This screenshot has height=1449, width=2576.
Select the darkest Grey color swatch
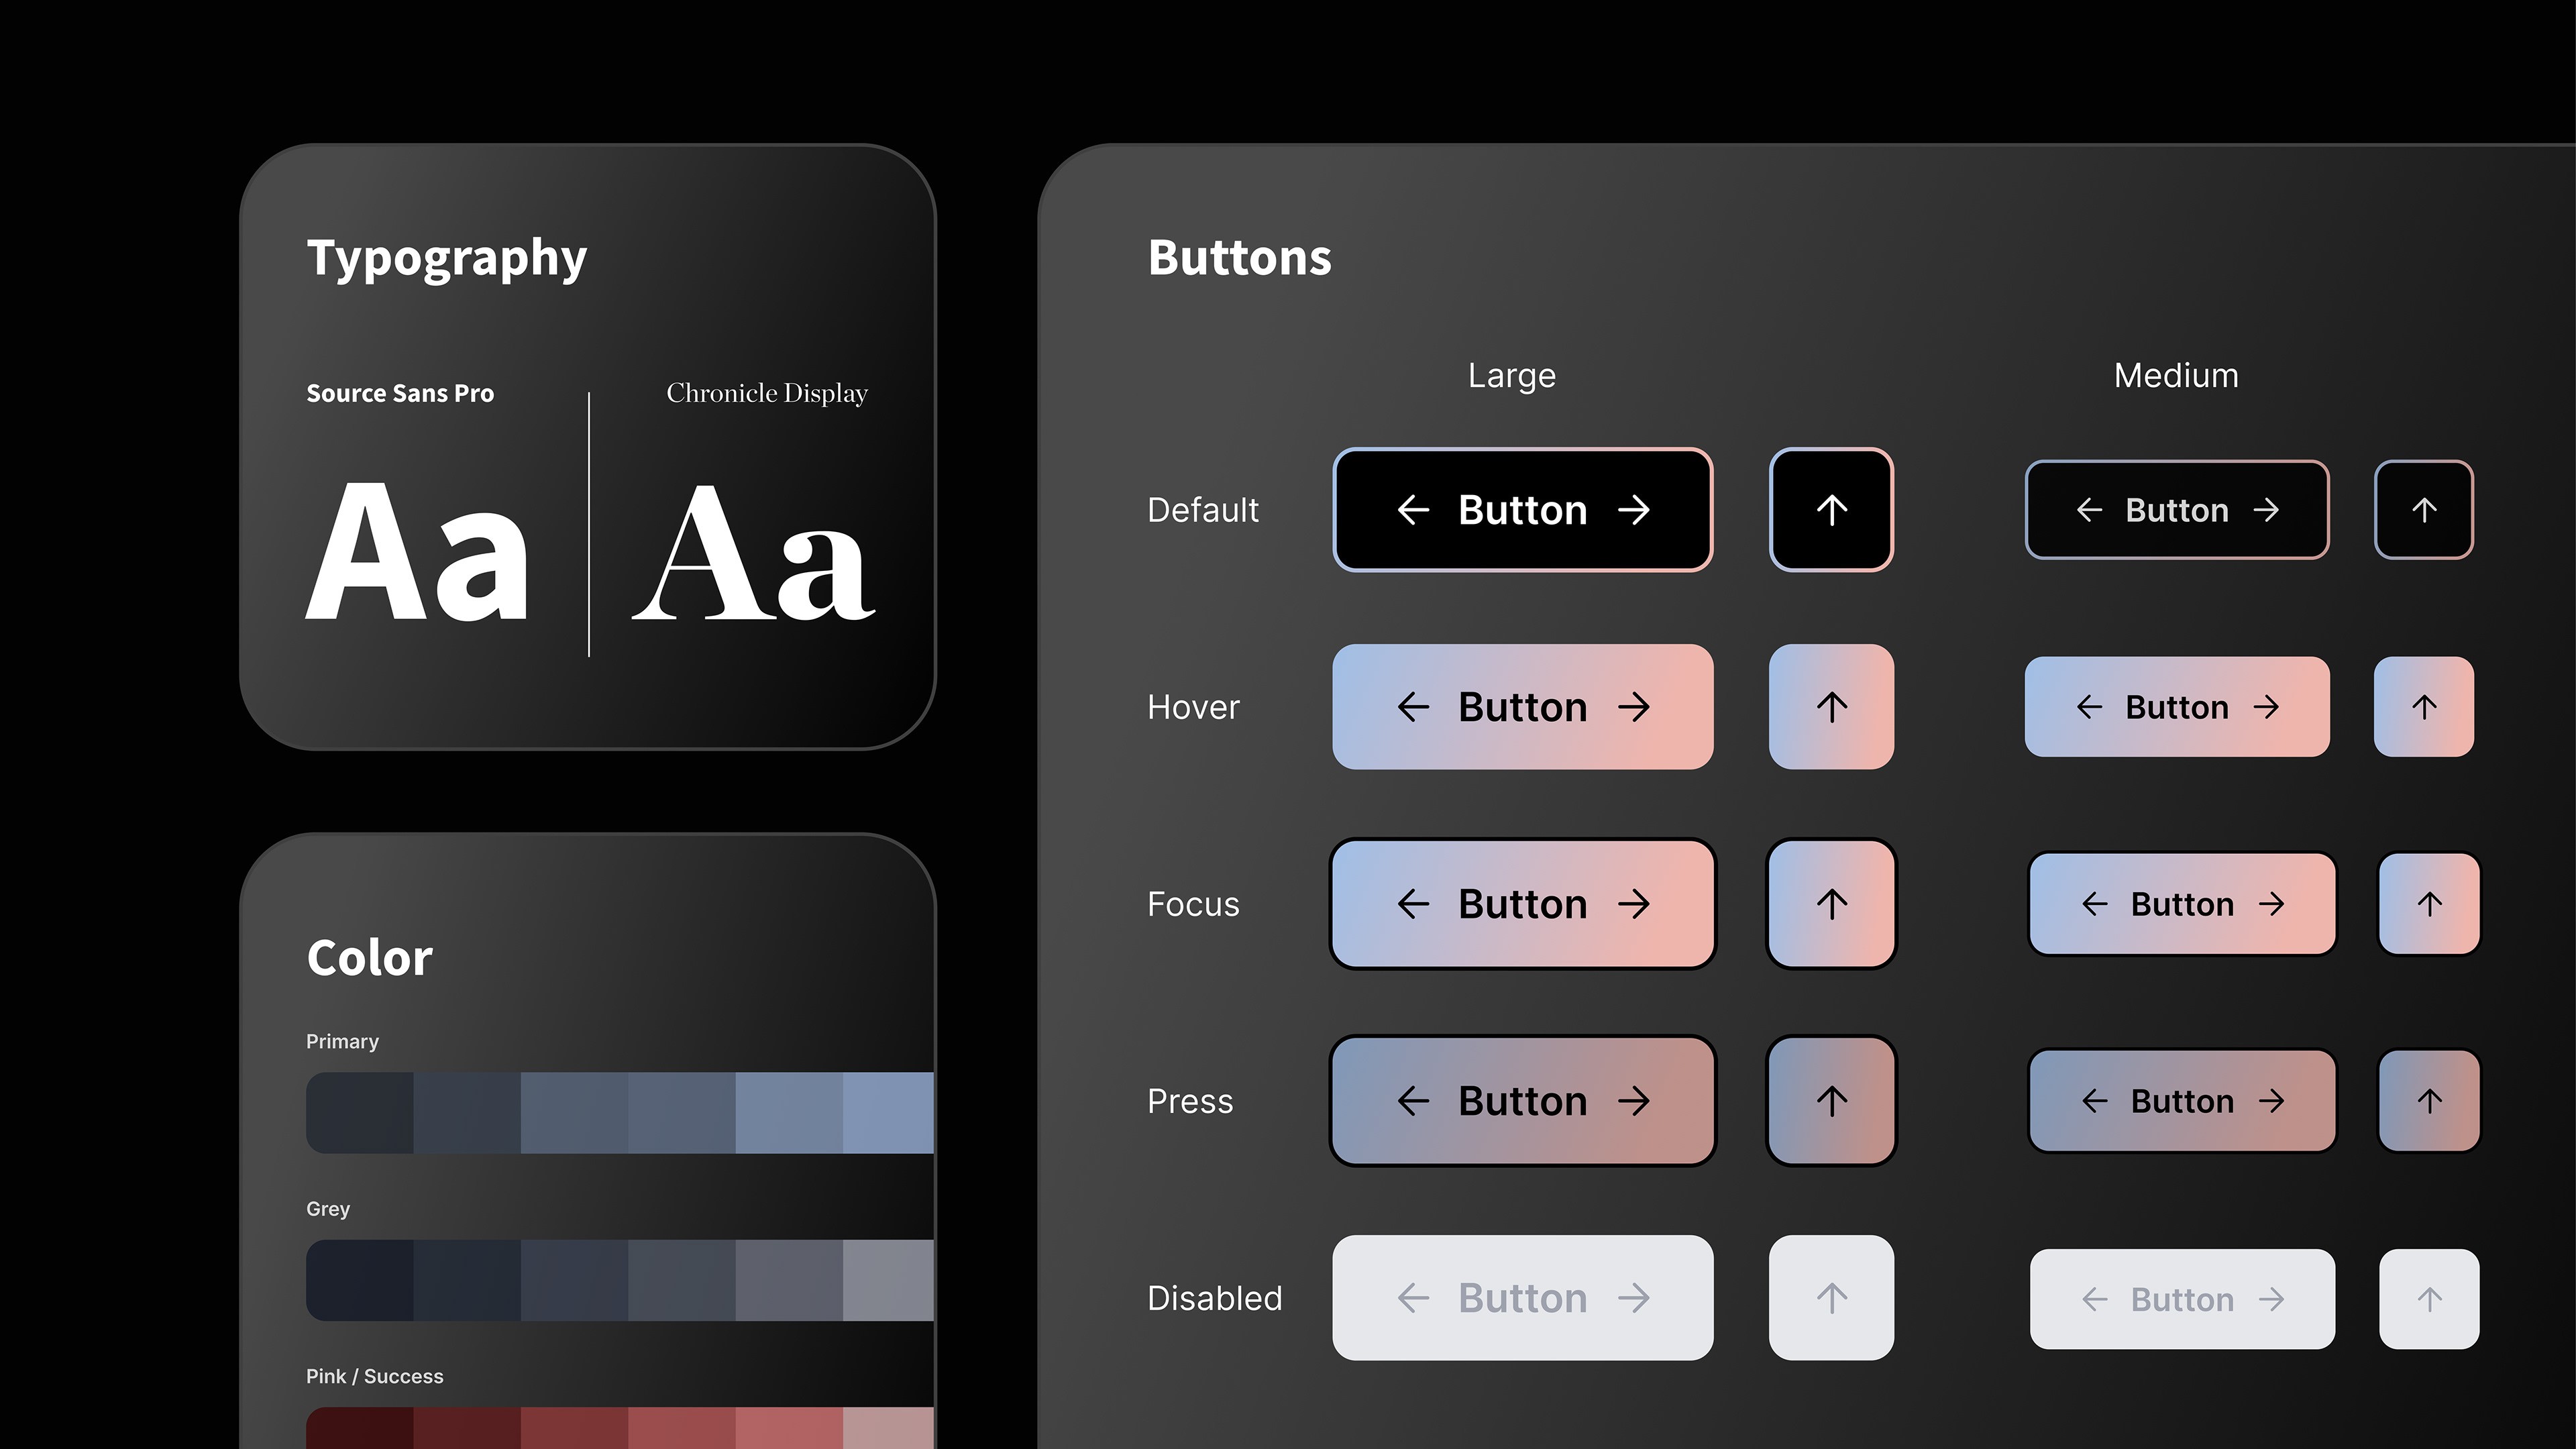click(x=360, y=1280)
